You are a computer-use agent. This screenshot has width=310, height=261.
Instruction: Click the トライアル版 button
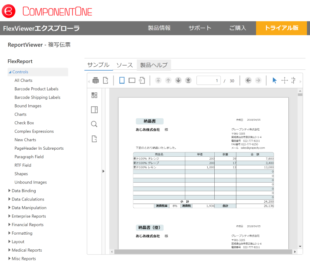pos(282,28)
